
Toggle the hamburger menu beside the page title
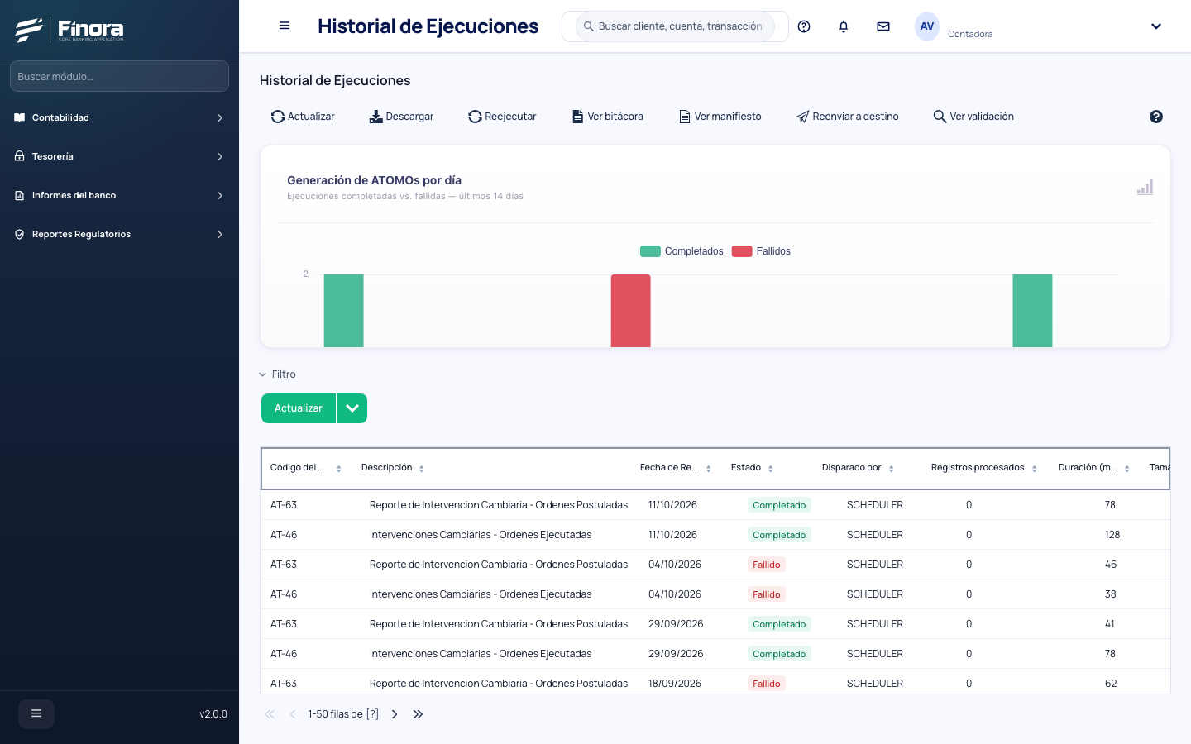[285, 26]
